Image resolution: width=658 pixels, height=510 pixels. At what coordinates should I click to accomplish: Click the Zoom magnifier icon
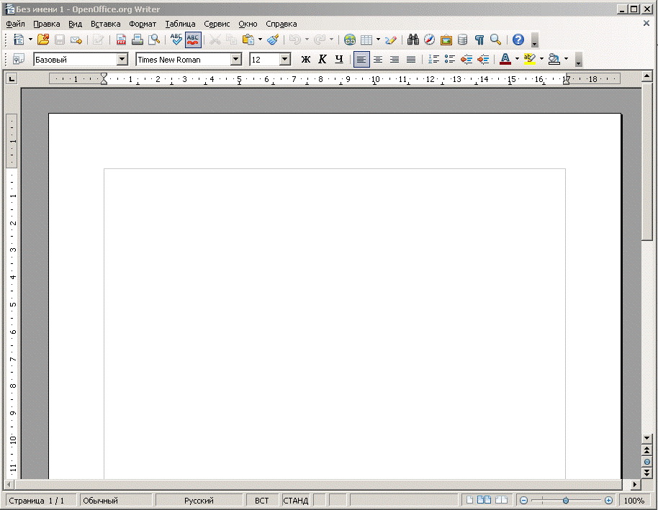point(495,40)
